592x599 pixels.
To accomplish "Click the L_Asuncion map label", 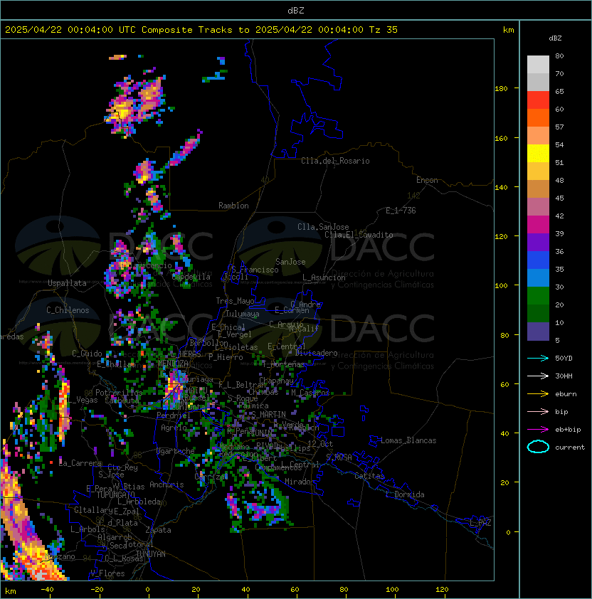I will pos(324,277).
